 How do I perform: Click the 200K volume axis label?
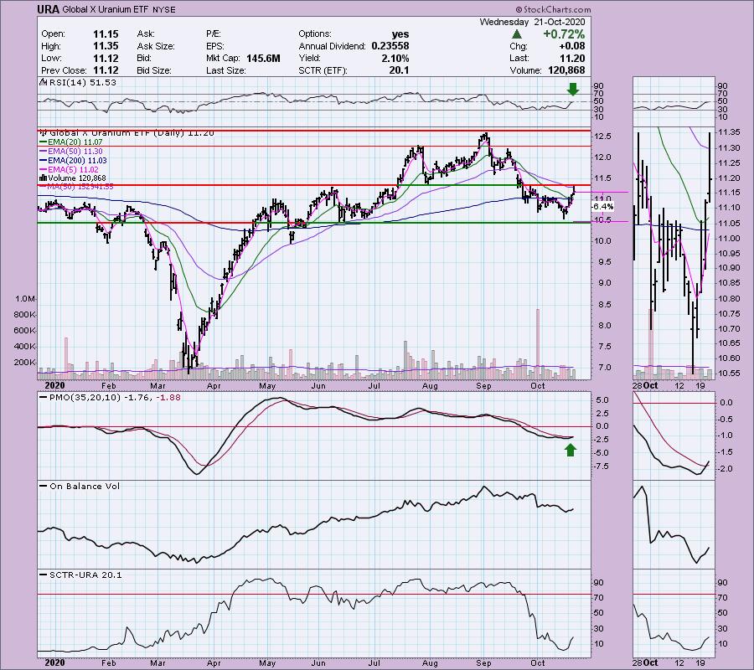click(25, 363)
